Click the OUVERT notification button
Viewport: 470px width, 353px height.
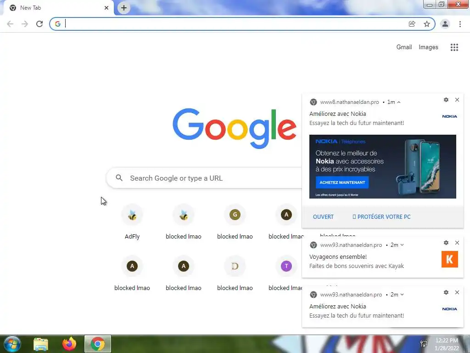[x=323, y=217]
